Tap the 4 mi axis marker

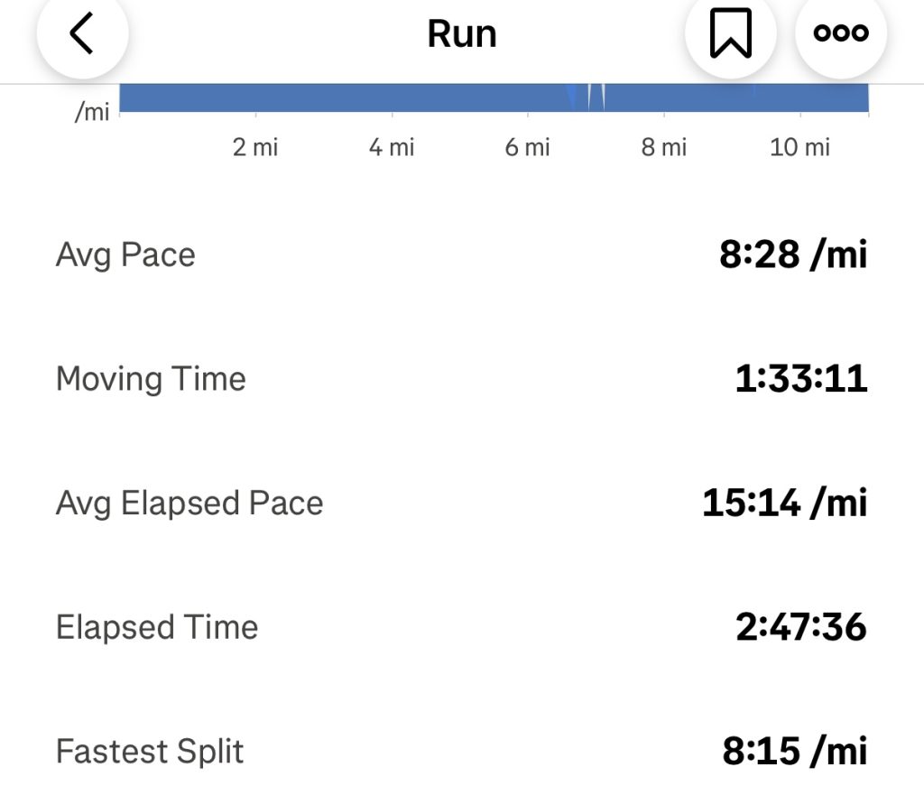392,147
